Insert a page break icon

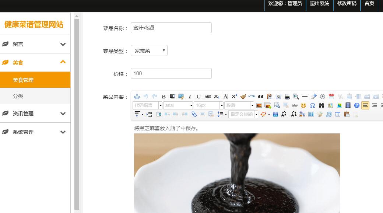pyautogui.click(x=149, y=114)
